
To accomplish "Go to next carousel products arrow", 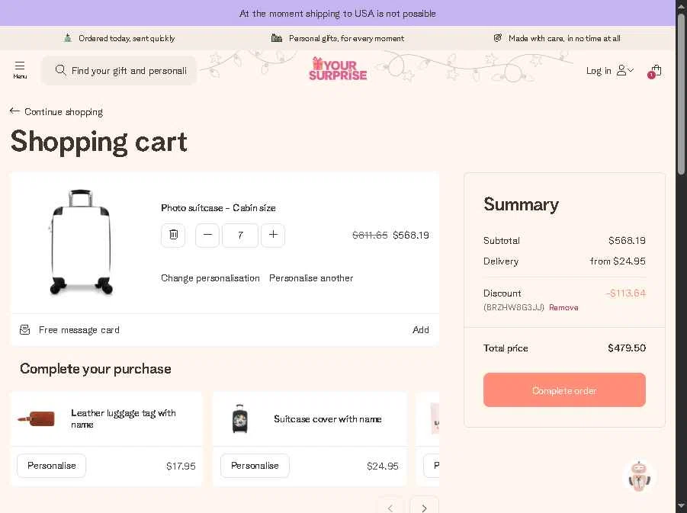I will [x=424, y=507].
